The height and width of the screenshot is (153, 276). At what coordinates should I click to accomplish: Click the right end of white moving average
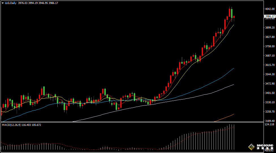pos(233,85)
